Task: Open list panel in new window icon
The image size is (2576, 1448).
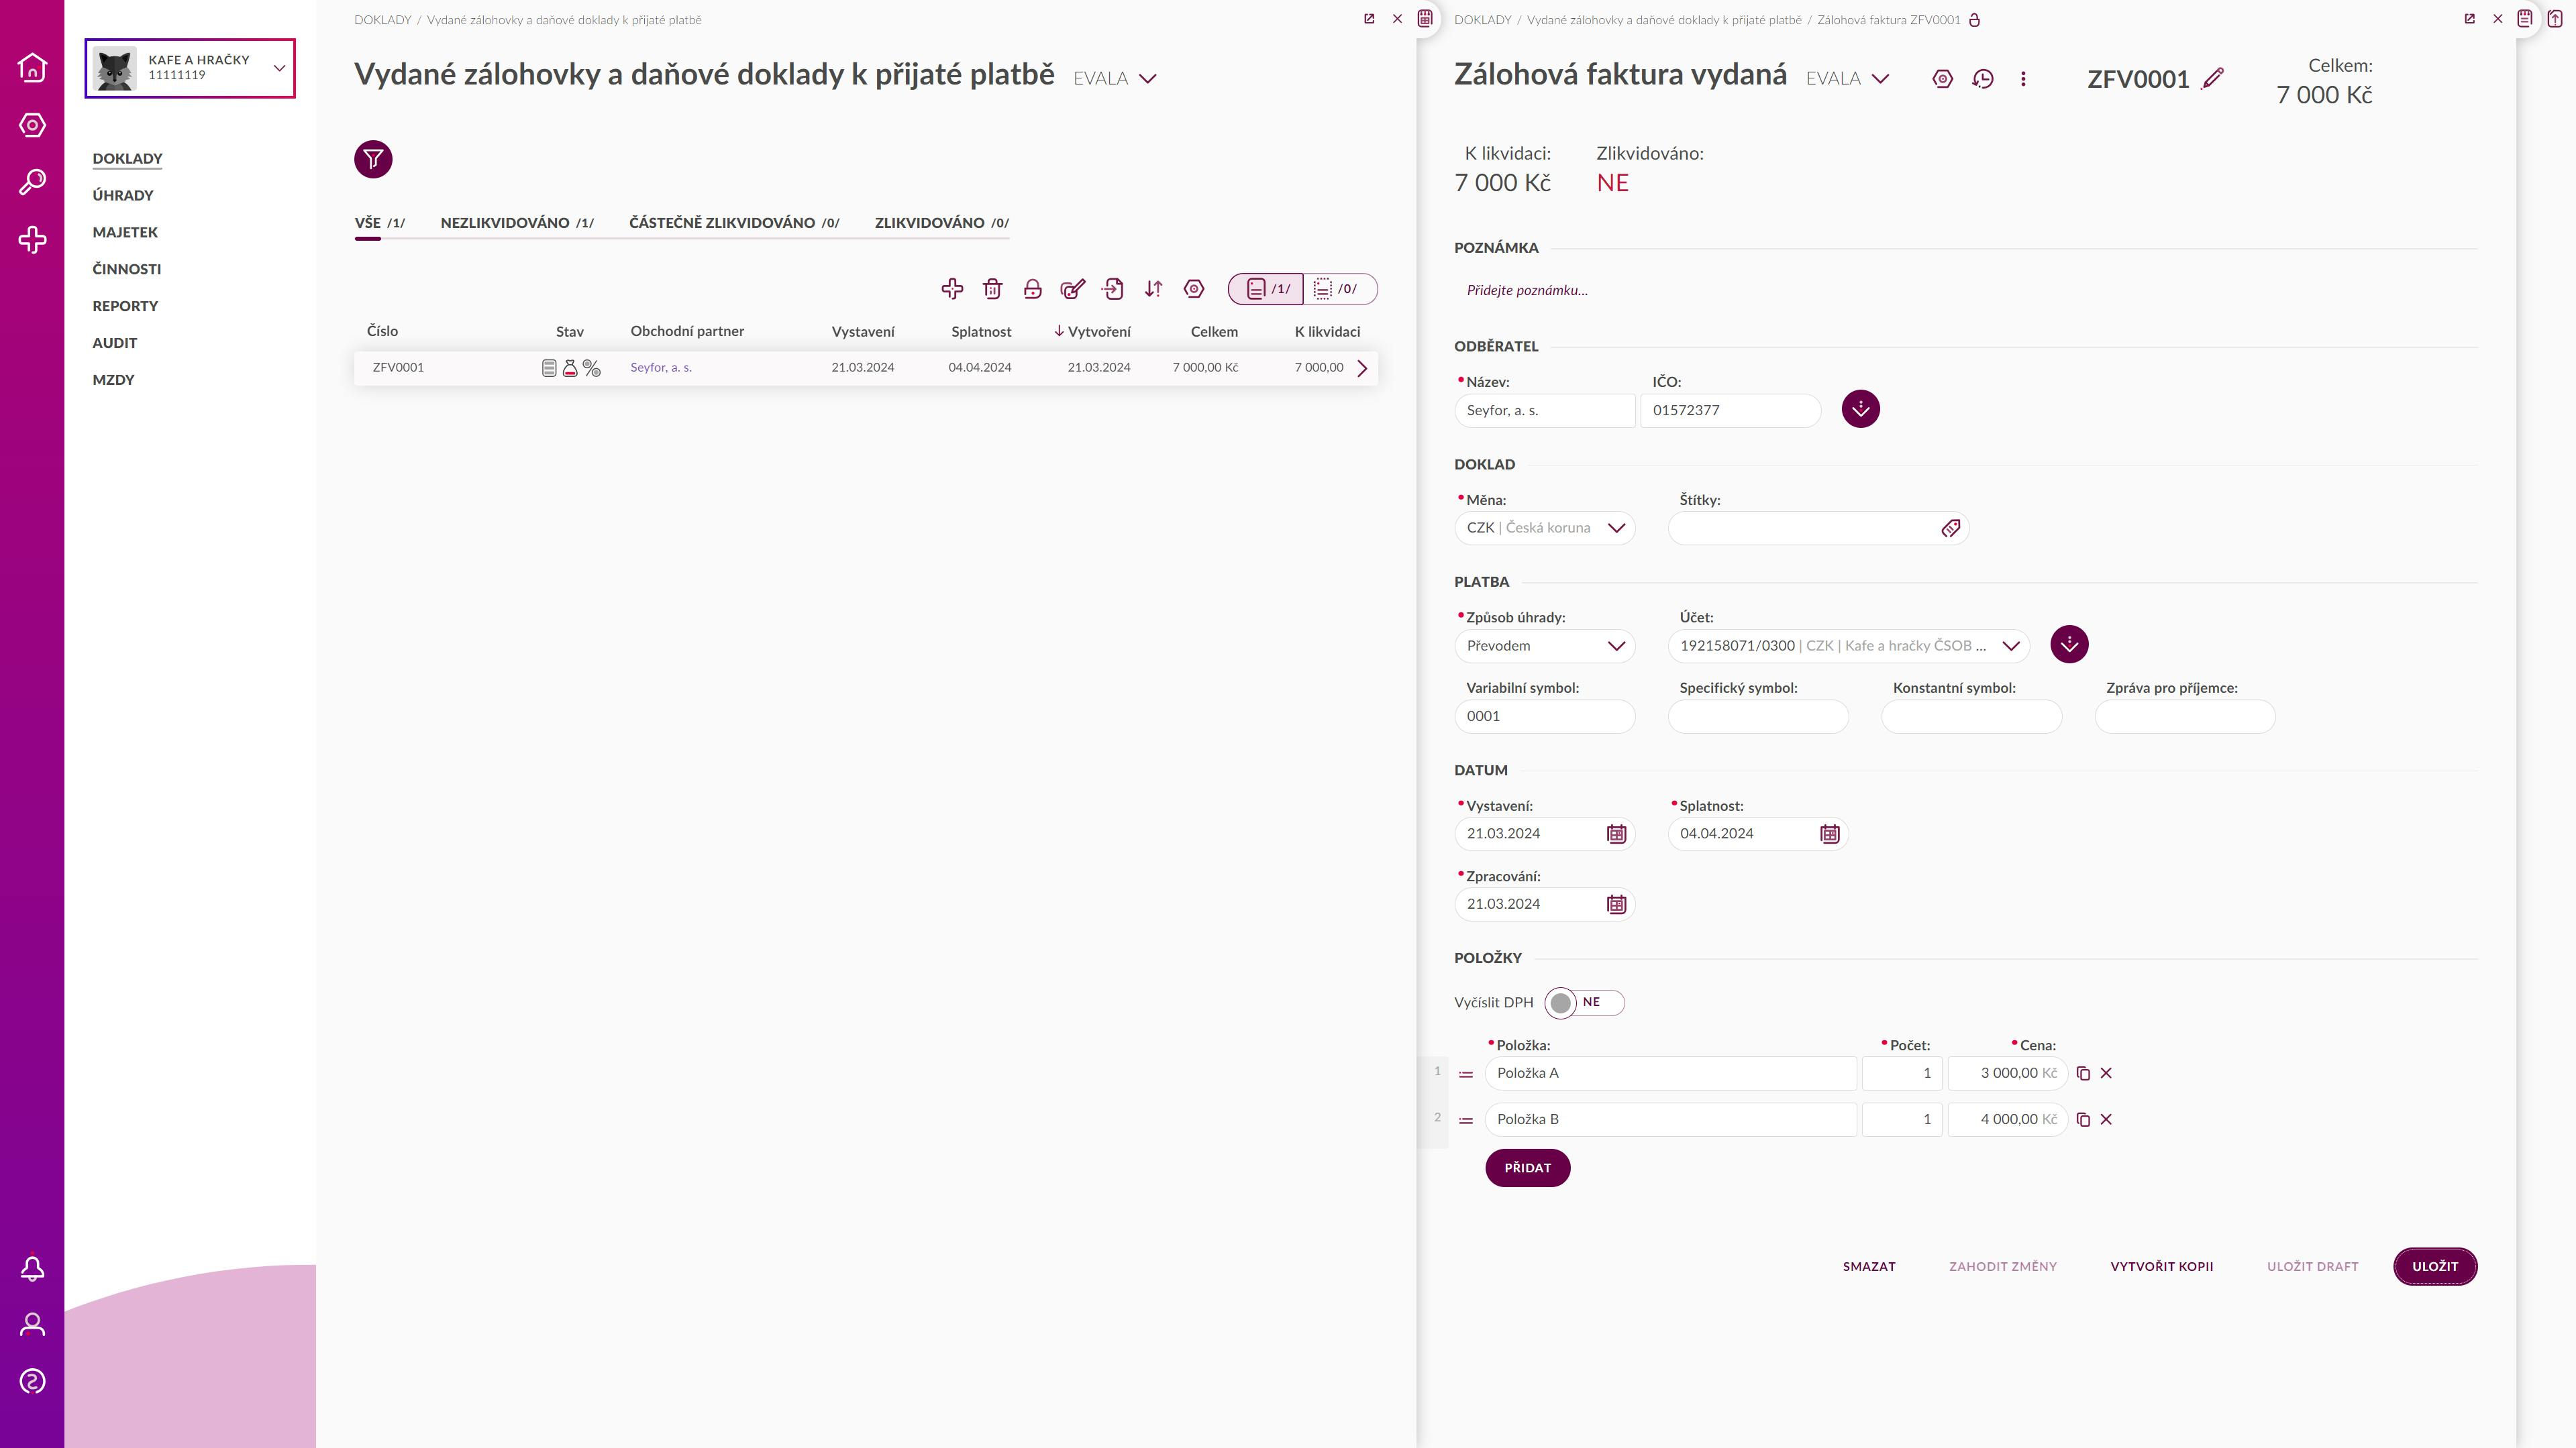Action: [x=1369, y=18]
